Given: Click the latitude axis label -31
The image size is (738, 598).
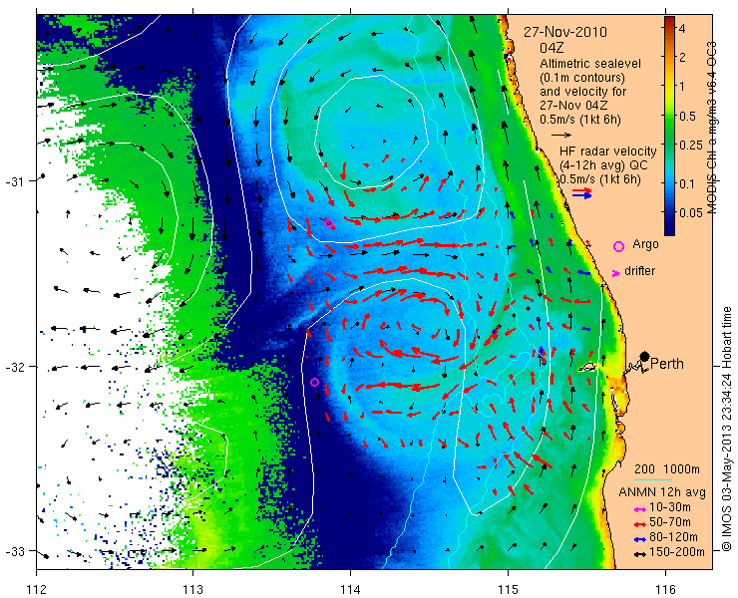Looking at the screenshot, I should point(15,181).
